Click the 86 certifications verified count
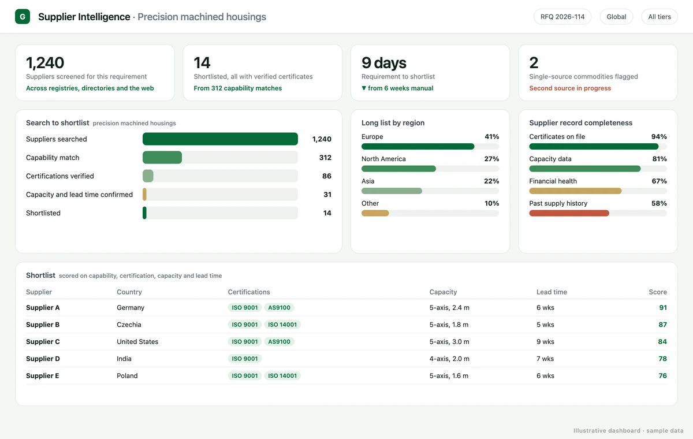 pyautogui.click(x=327, y=176)
